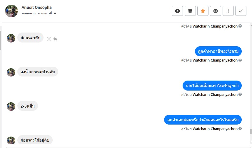
Task: Click help icon under ลูกค้าทำอาชีพอะไรครับ message
Action: tap(240, 60)
